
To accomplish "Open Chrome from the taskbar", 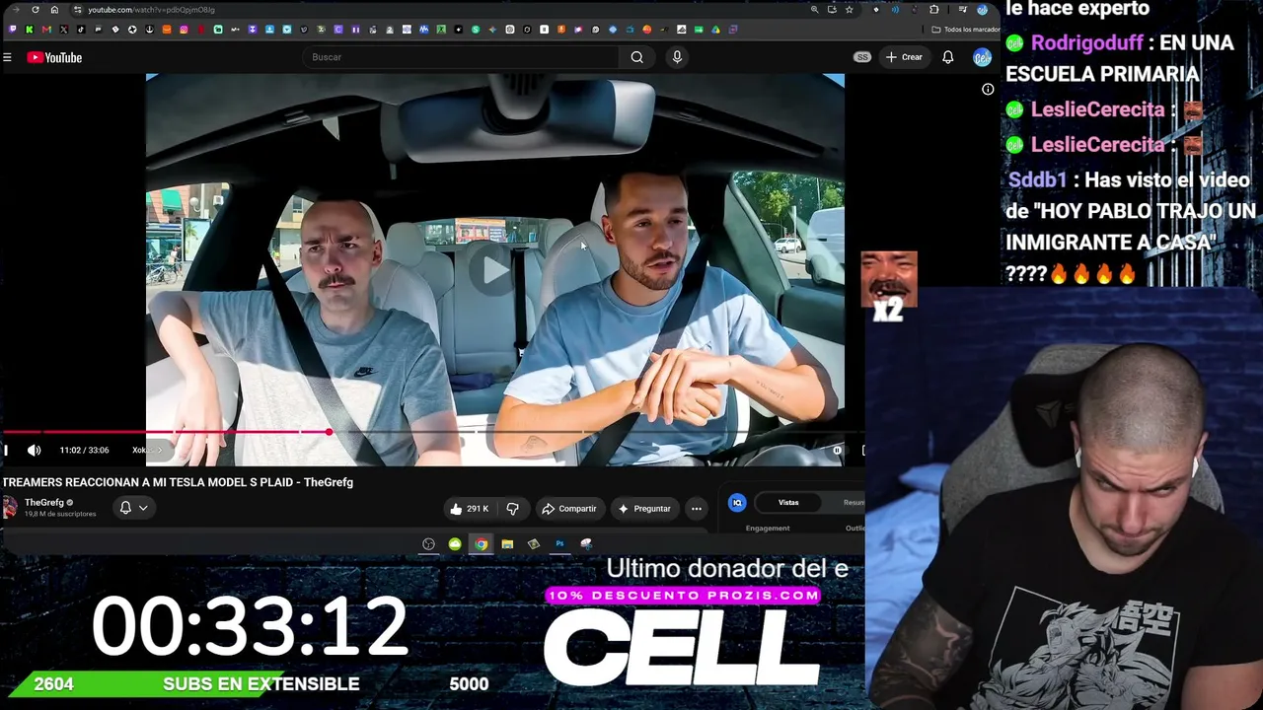I will coord(481,544).
